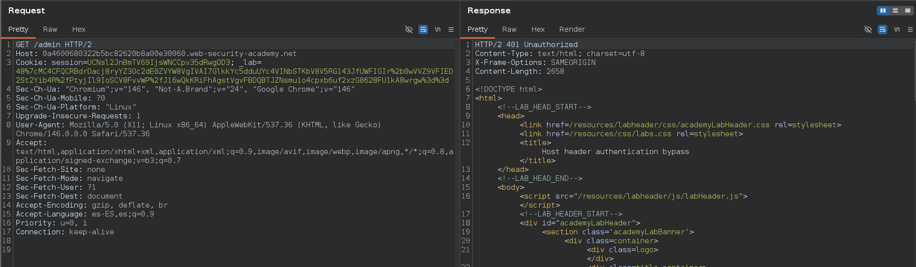Open the Response Render tab
This screenshot has height=267, width=916.
pos(572,30)
